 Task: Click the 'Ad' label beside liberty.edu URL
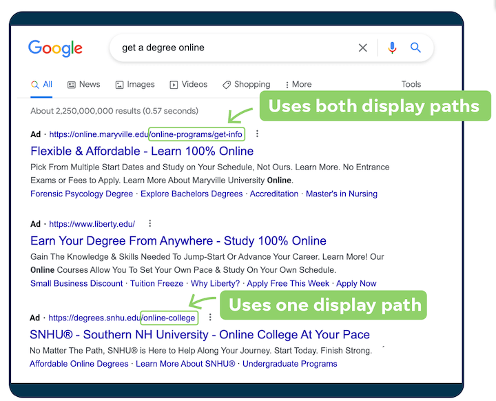point(35,224)
